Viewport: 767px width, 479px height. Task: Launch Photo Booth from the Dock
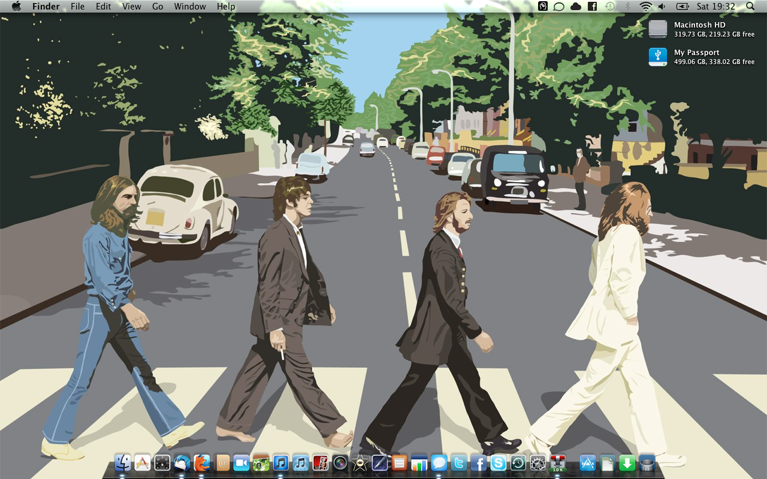tap(321, 462)
